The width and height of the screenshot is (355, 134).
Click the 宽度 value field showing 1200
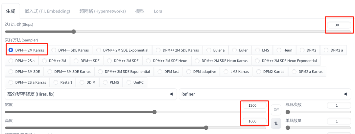tap(254, 105)
